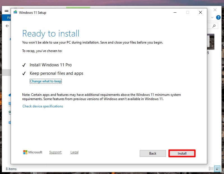Click the search magnifier icon in Explorer
The image size is (224, 174).
214,26
